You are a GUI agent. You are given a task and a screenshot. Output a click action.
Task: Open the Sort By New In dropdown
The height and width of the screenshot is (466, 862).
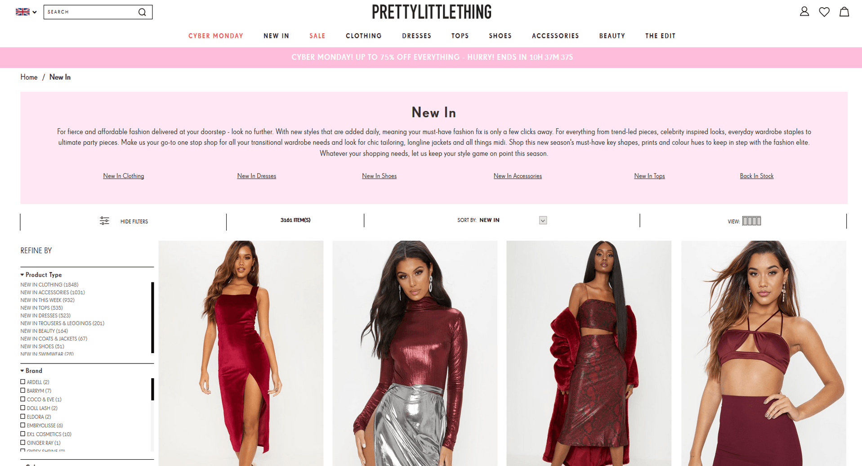(502, 220)
